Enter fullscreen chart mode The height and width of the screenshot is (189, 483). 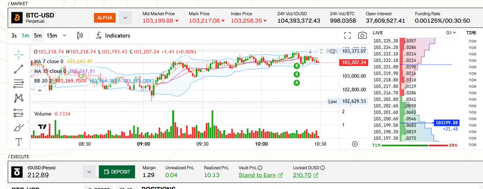click(347, 35)
